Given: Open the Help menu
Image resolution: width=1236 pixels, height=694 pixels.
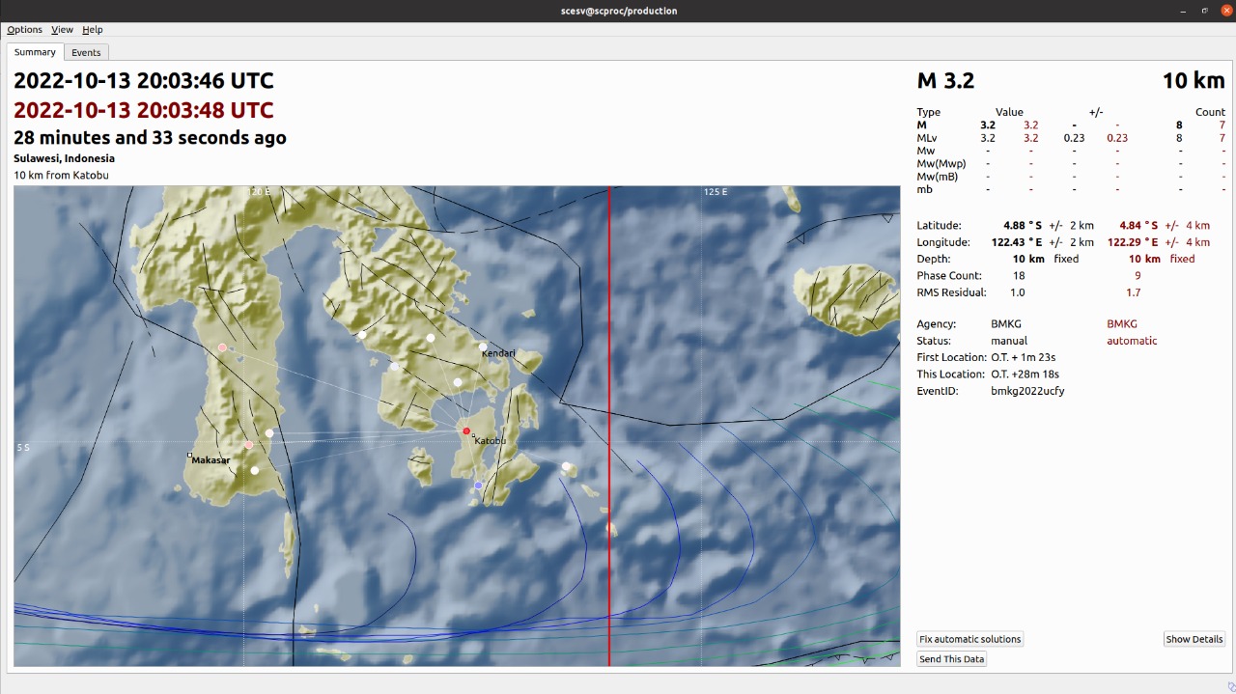Looking at the screenshot, I should pyautogui.click(x=93, y=30).
